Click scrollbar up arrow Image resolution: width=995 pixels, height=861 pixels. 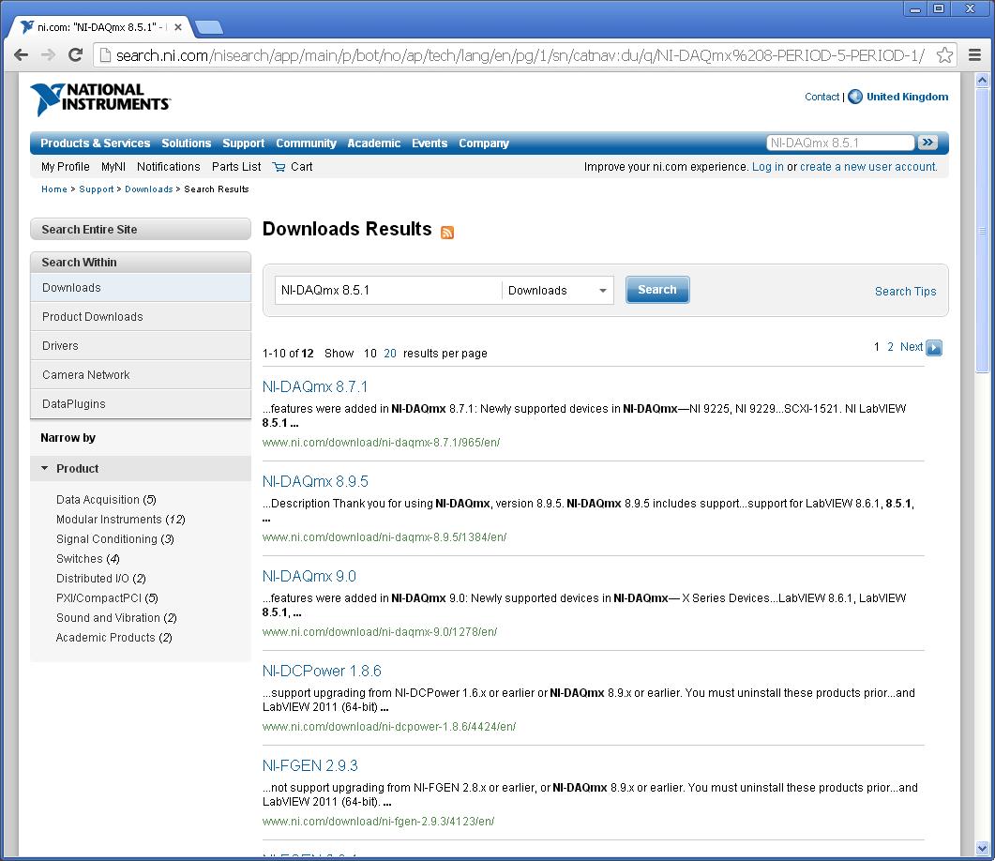[982, 81]
